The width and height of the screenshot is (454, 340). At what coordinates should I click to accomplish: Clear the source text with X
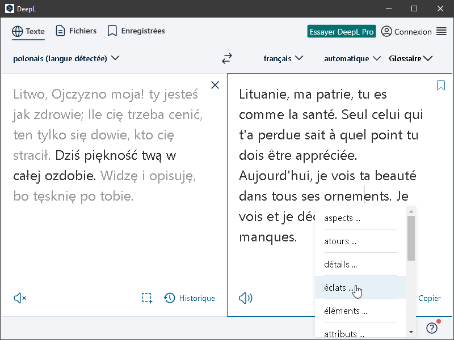[x=215, y=85]
